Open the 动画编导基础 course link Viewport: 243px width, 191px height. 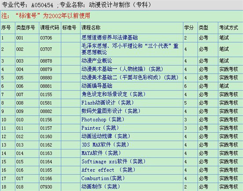click(x=97, y=86)
